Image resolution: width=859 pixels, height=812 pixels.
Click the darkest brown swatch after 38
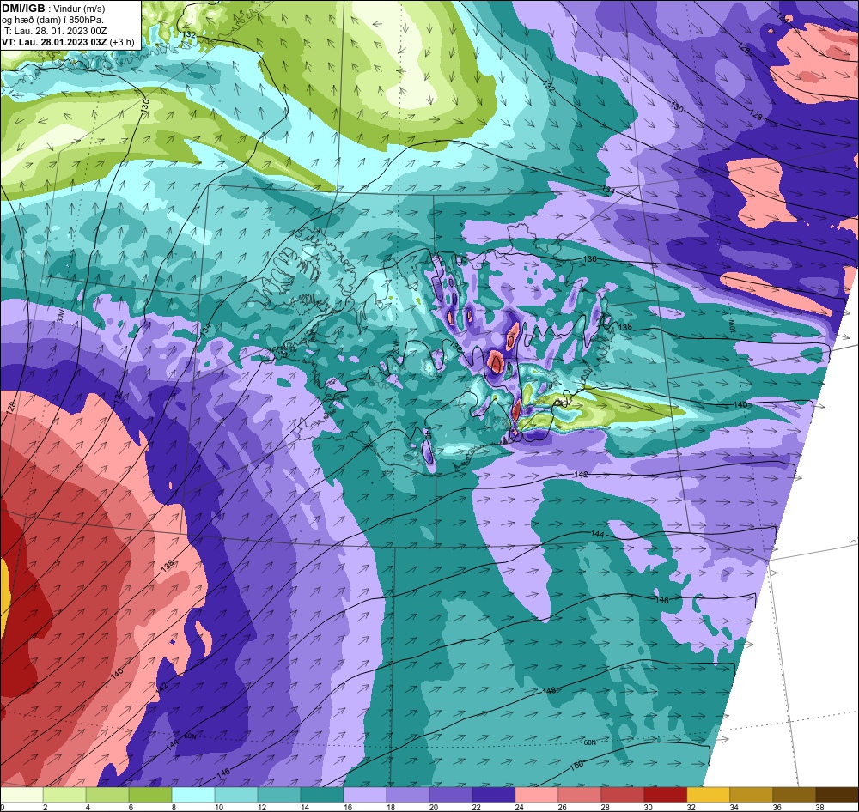[x=837, y=795]
